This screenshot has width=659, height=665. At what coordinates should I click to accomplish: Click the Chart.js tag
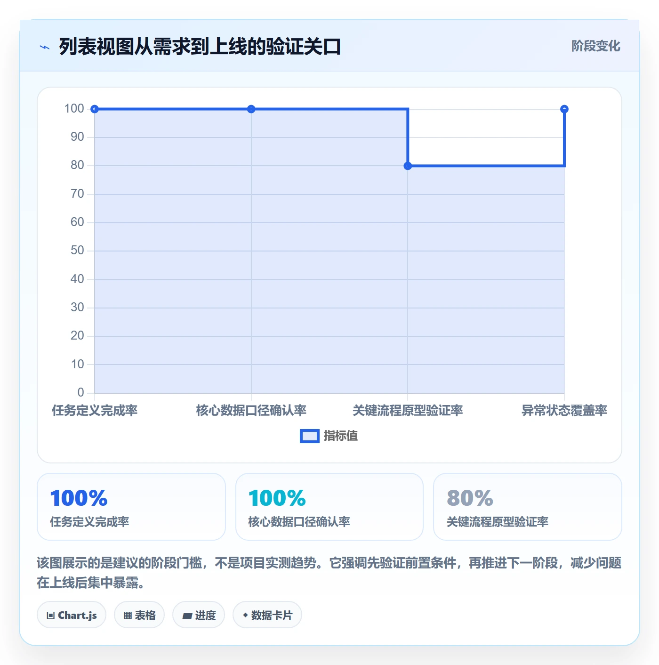[x=72, y=615]
